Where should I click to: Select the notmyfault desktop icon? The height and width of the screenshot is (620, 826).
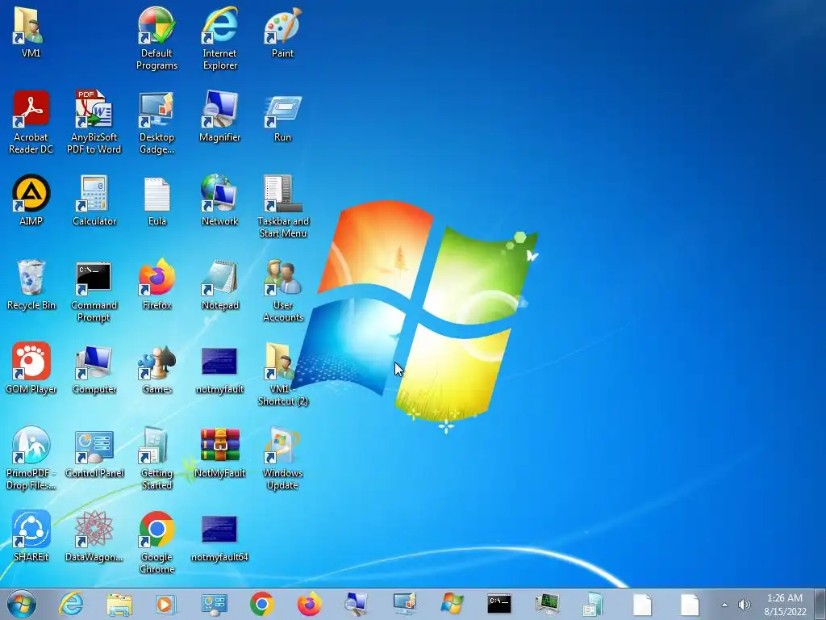(x=219, y=368)
